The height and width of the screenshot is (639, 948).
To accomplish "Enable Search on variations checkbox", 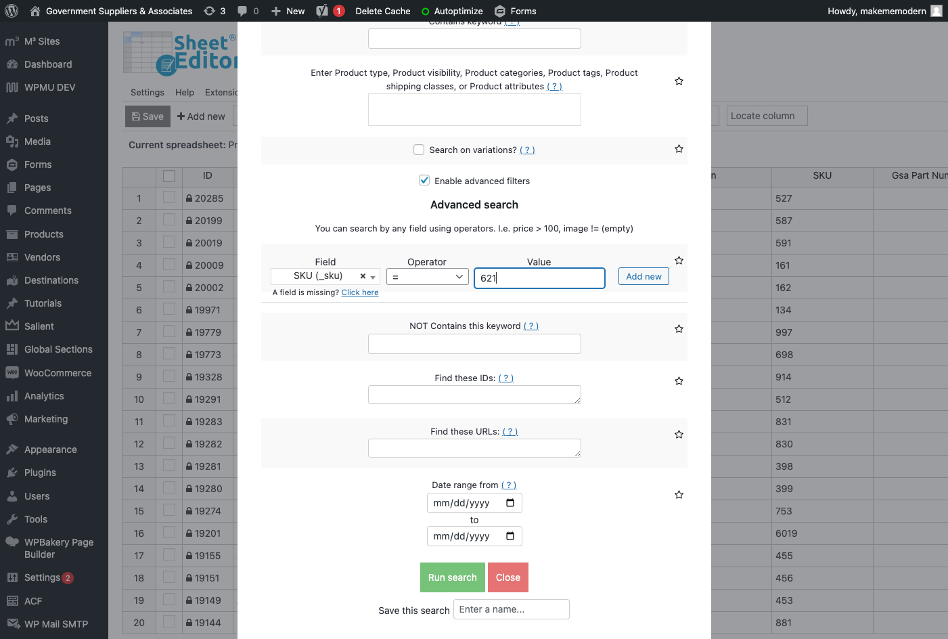I will tap(419, 150).
